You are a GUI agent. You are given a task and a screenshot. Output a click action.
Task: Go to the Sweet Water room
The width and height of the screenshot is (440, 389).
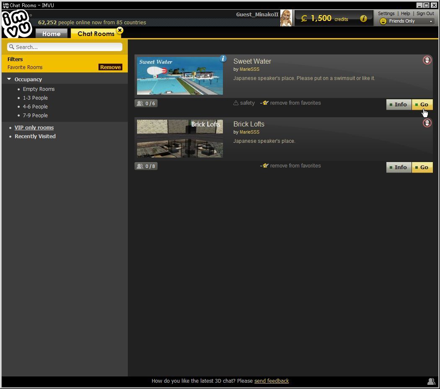pyautogui.click(x=422, y=105)
